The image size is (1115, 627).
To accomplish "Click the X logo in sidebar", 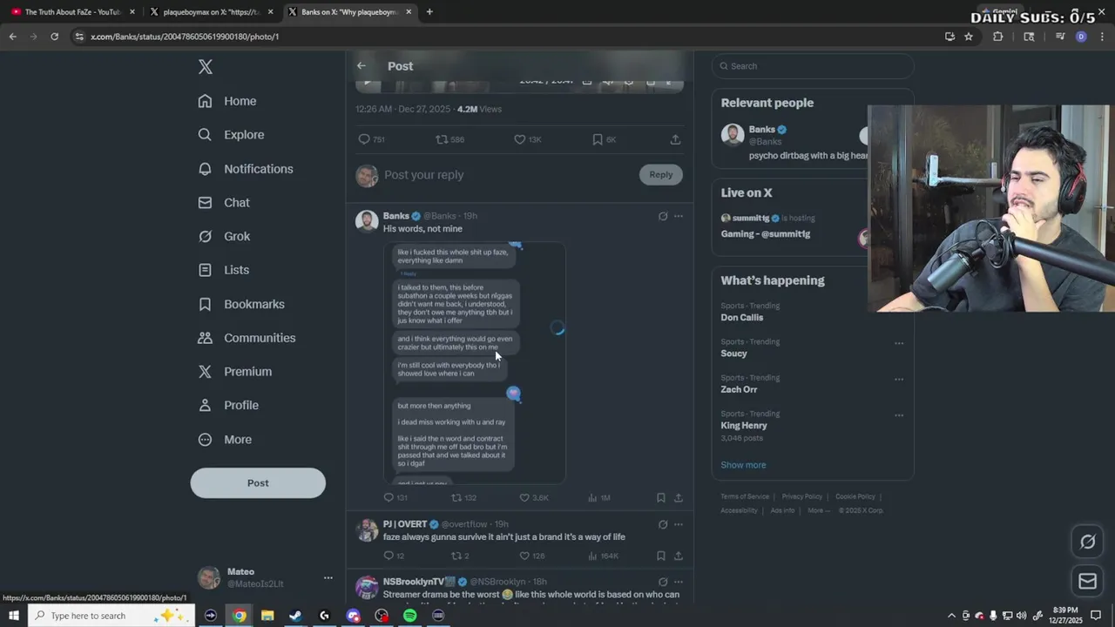I will click(206, 67).
